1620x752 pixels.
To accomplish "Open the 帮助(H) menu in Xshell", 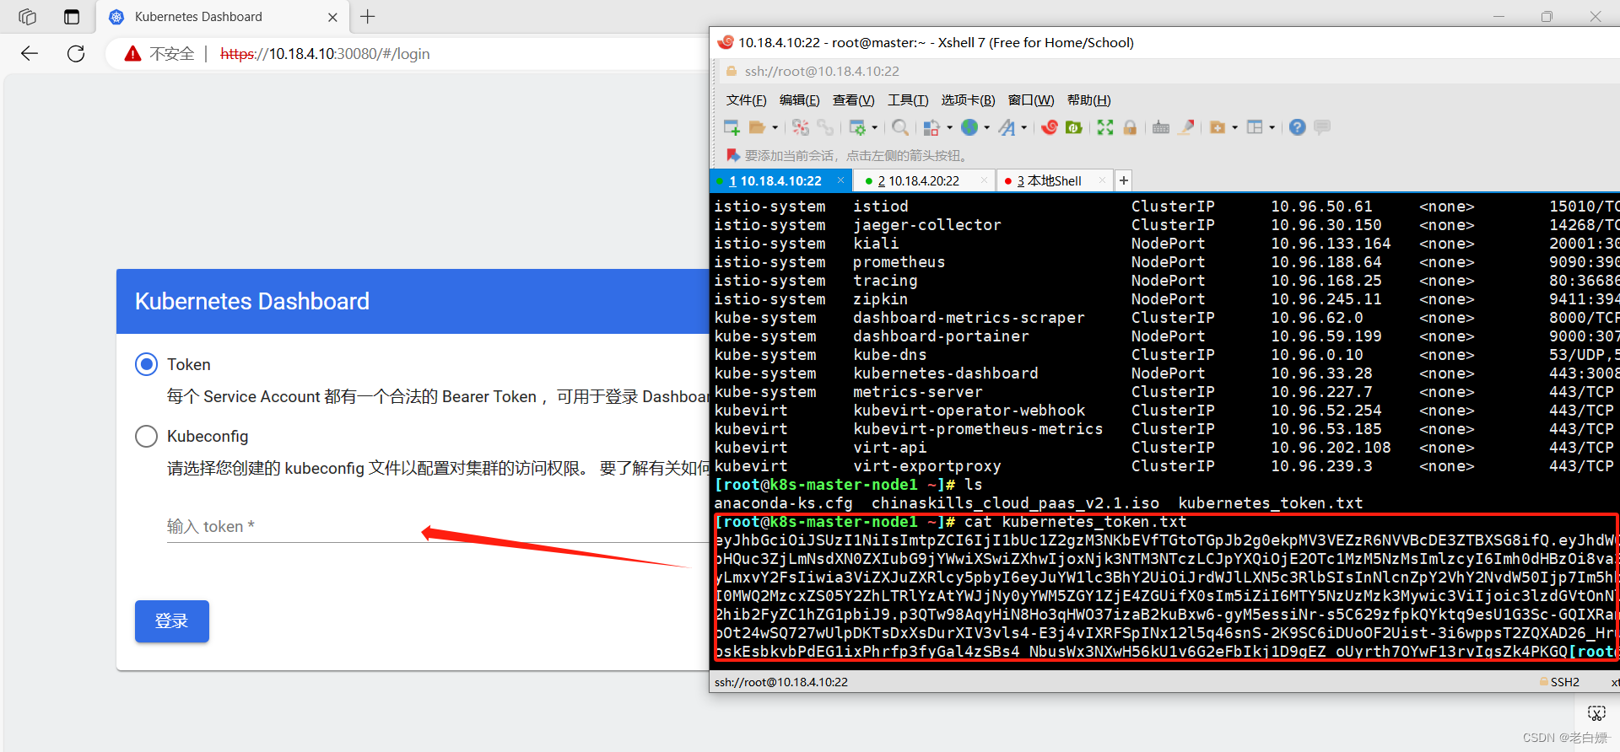I will [x=1089, y=100].
